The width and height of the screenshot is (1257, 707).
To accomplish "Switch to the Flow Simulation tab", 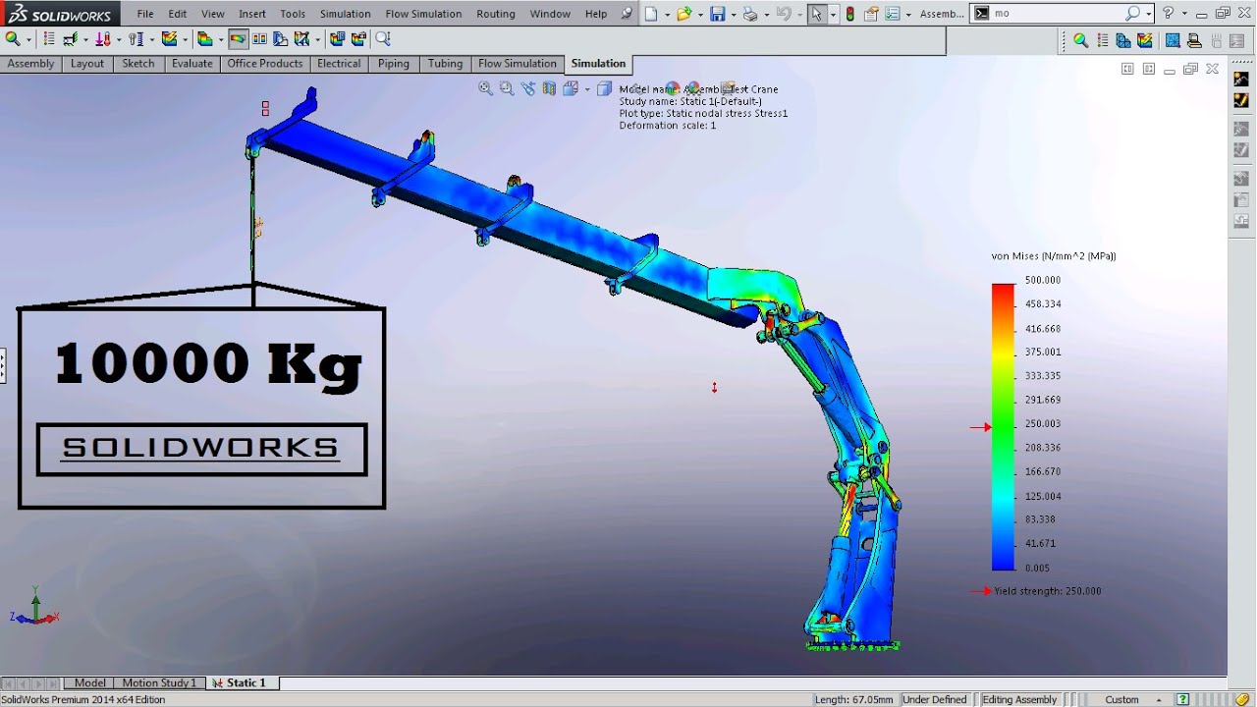I will coord(518,63).
